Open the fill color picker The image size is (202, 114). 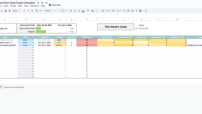88,11
